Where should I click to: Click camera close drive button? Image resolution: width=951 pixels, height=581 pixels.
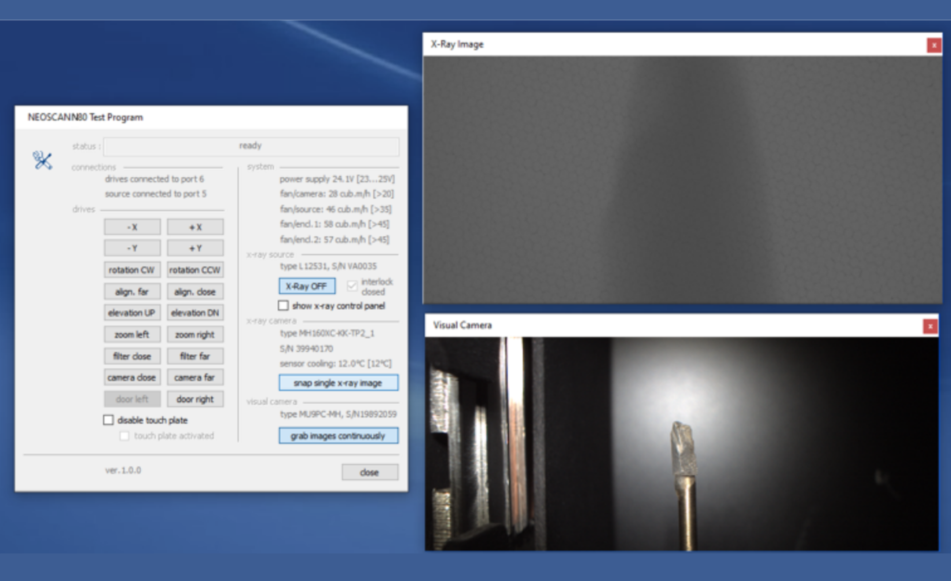132,377
